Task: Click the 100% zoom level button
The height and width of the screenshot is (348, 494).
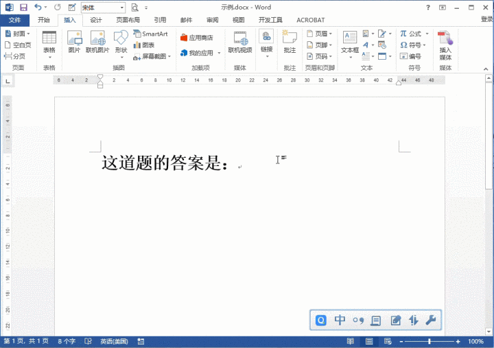Action: point(475,341)
